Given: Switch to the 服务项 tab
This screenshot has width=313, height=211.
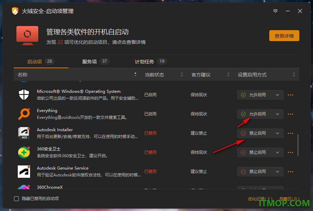Looking at the screenshot, I should coord(96,61).
